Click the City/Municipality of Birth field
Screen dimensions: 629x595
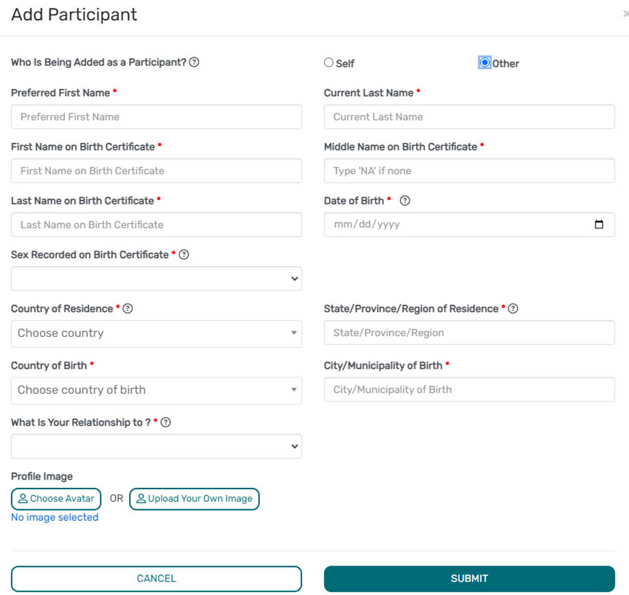469,390
